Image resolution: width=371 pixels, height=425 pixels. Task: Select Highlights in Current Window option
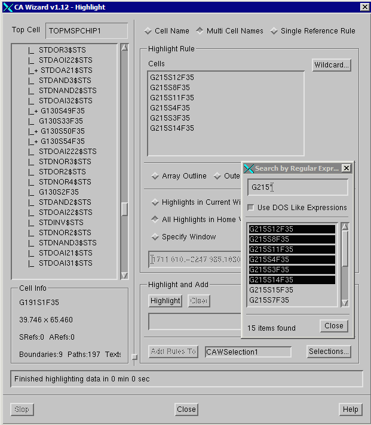[x=155, y=202]
